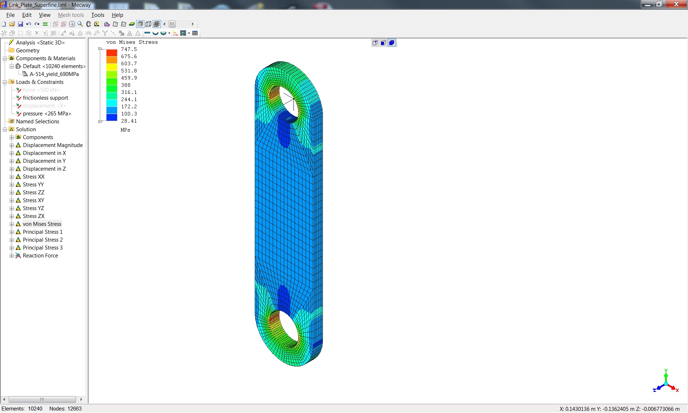Open the File menu
The image size is (688, 413).
pyautogui.click(x=10, y=15)
